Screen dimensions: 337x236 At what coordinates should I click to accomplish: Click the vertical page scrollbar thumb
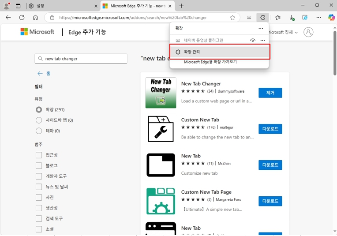pyautogui.click(x=335, y=53)
